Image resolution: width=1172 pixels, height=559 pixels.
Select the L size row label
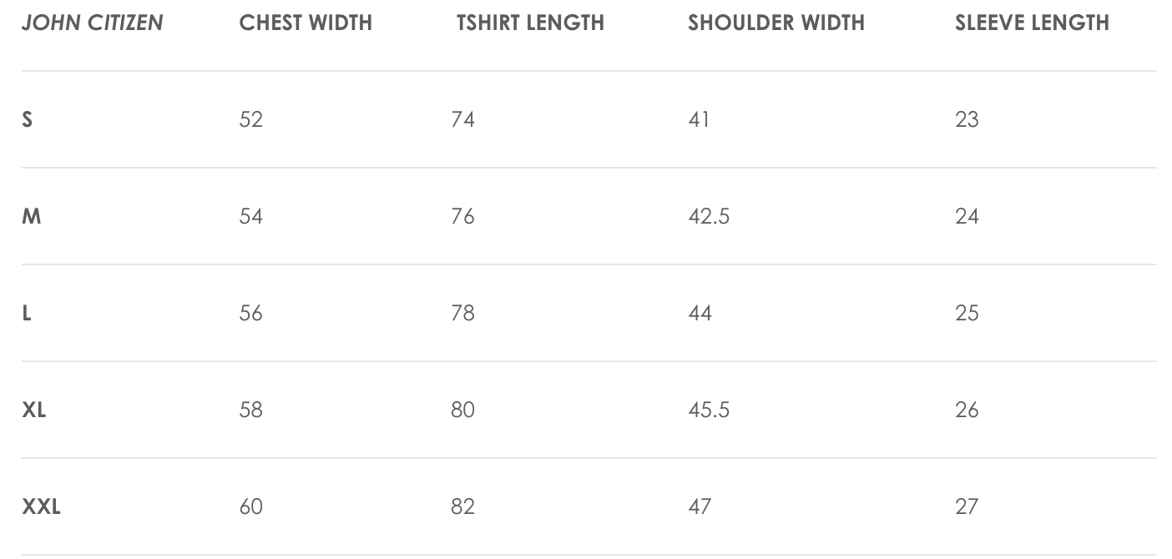[27, 313]
